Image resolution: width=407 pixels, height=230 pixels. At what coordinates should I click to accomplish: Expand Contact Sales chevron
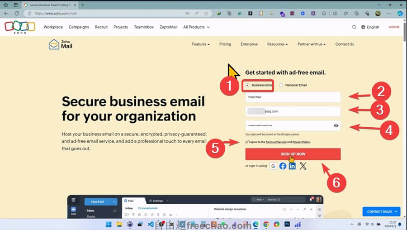point(396,211)
